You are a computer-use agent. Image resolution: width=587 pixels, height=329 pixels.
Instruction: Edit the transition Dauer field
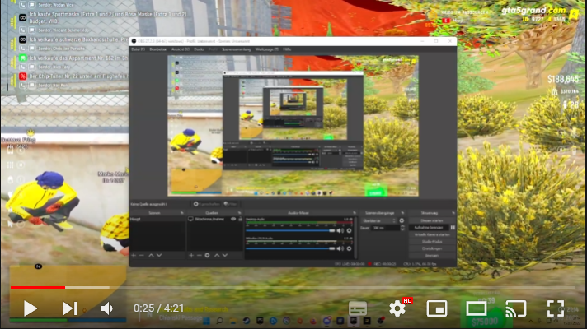pos(386,228)
